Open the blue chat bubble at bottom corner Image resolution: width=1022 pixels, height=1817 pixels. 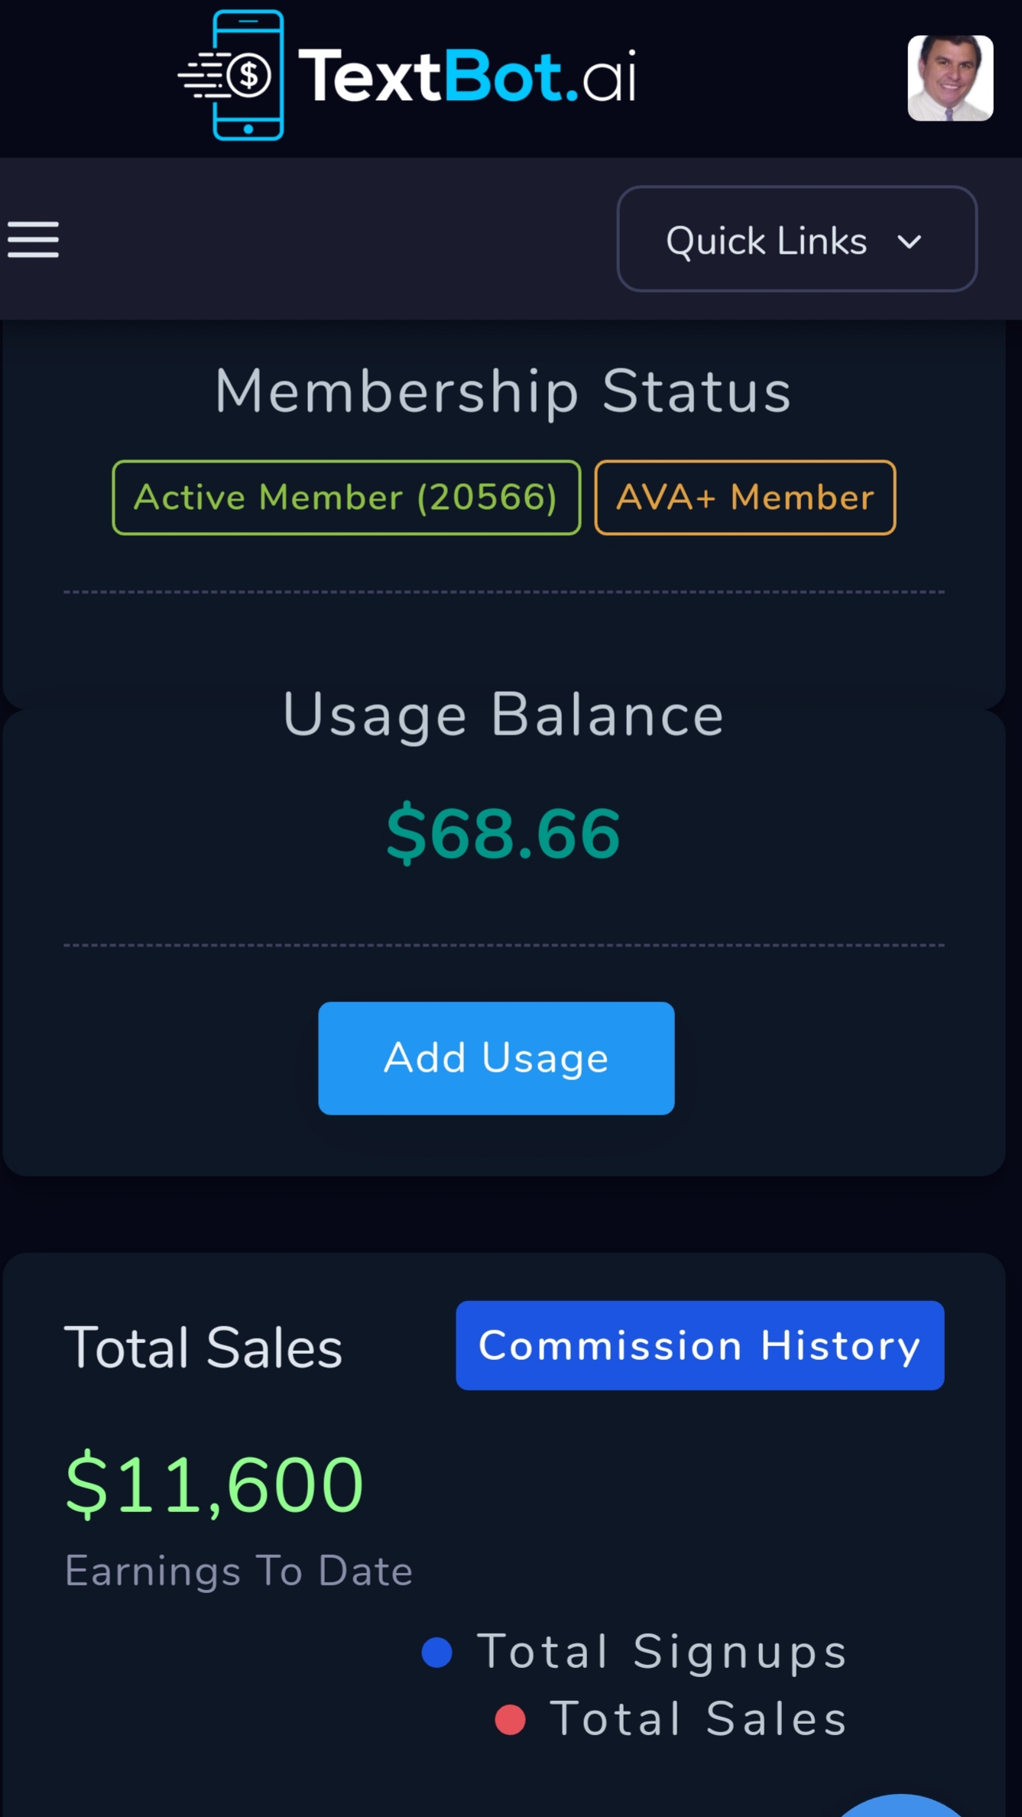(x=902, y=1808)
